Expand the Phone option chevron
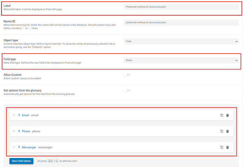 19,131
